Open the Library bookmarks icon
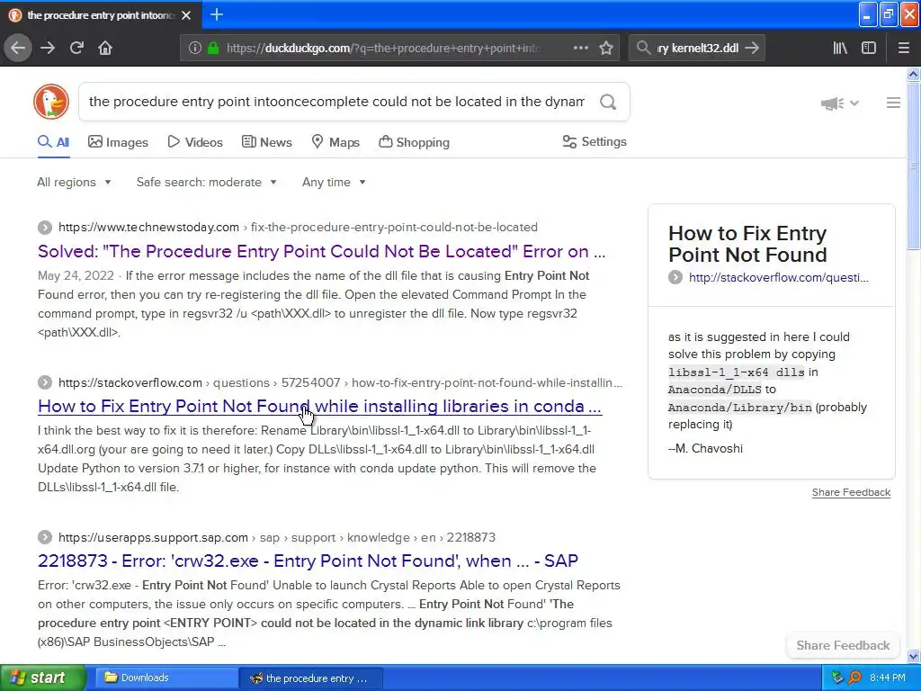Image resolution: width=921 pixels, height=691 pixels. click(840, 48)
